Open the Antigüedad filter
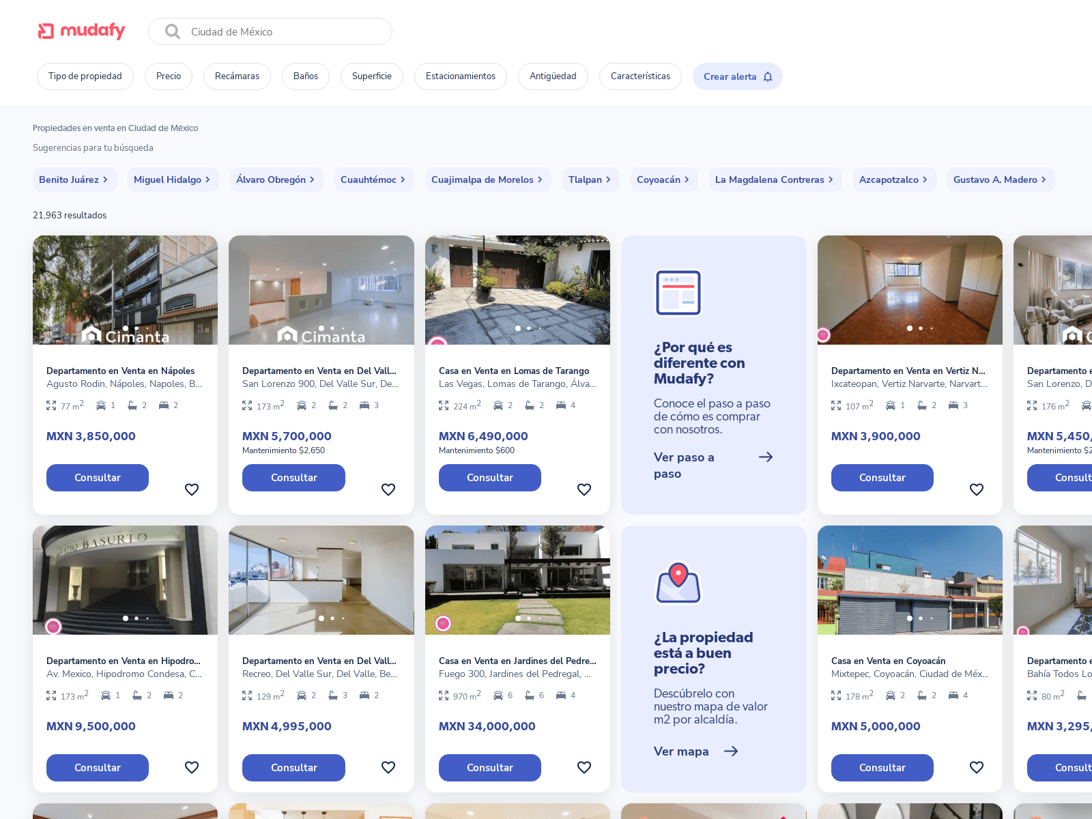Image resolution: width=1092 pixels, height=819 pixels. tap(553, 76)
